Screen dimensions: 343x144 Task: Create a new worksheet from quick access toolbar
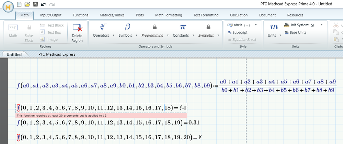coord(20,4)
